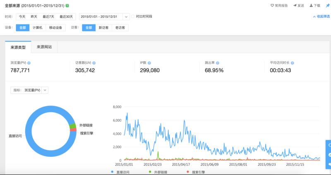Click help icon beside 浏览量(PV)
The width and height of the screenshot is (331, 175).
(29, 63)
